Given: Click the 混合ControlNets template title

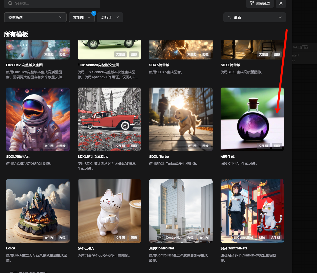Looking at the screenshot, I should pyautogui.click(x=234, y=248).
